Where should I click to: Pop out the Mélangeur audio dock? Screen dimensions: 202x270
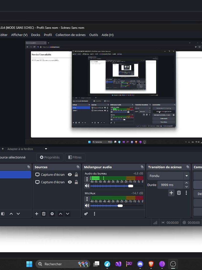coord(142,167)
